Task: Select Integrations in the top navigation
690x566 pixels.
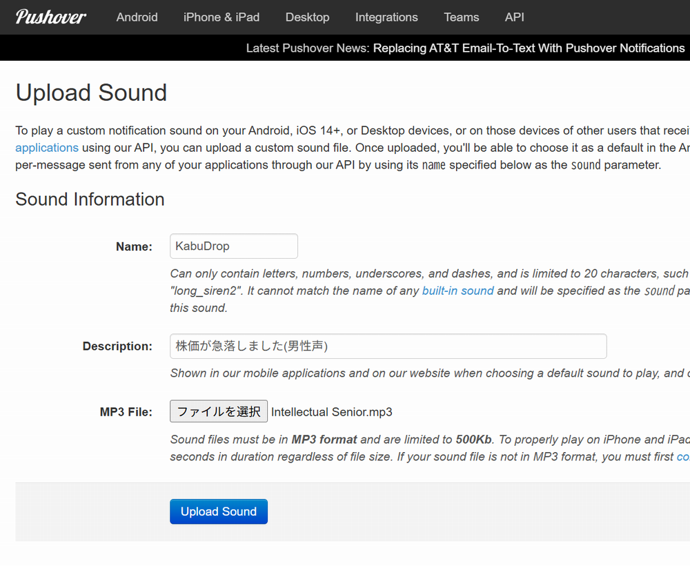Action: tap(386, 17)
